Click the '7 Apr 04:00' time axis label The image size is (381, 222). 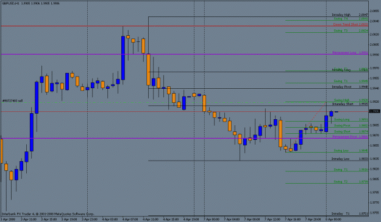(x=232, y=220)
